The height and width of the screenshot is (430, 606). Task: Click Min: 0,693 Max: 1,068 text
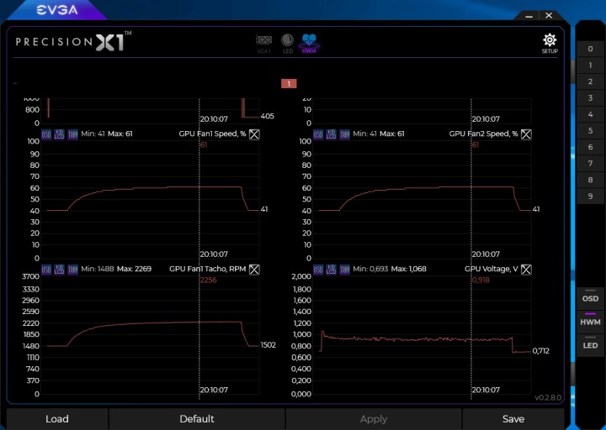390,269
